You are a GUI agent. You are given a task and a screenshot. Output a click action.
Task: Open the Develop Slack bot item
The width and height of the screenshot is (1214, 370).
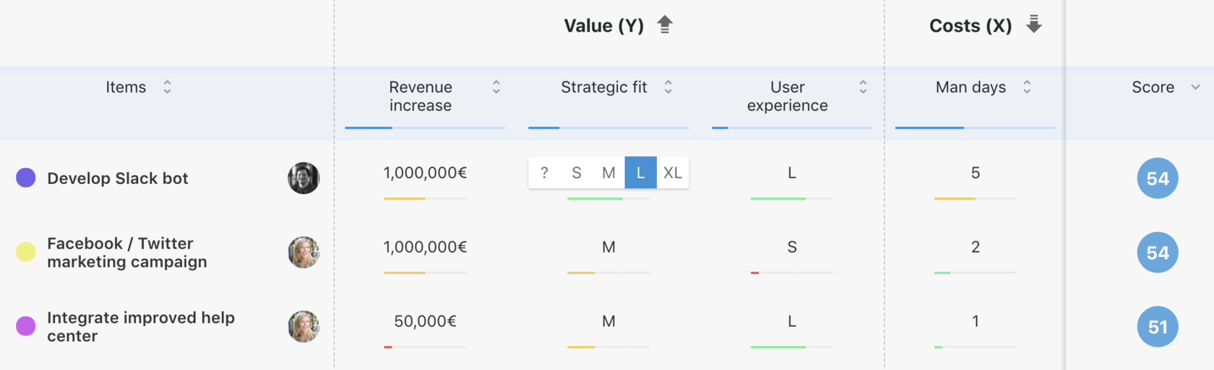[118, 179]
